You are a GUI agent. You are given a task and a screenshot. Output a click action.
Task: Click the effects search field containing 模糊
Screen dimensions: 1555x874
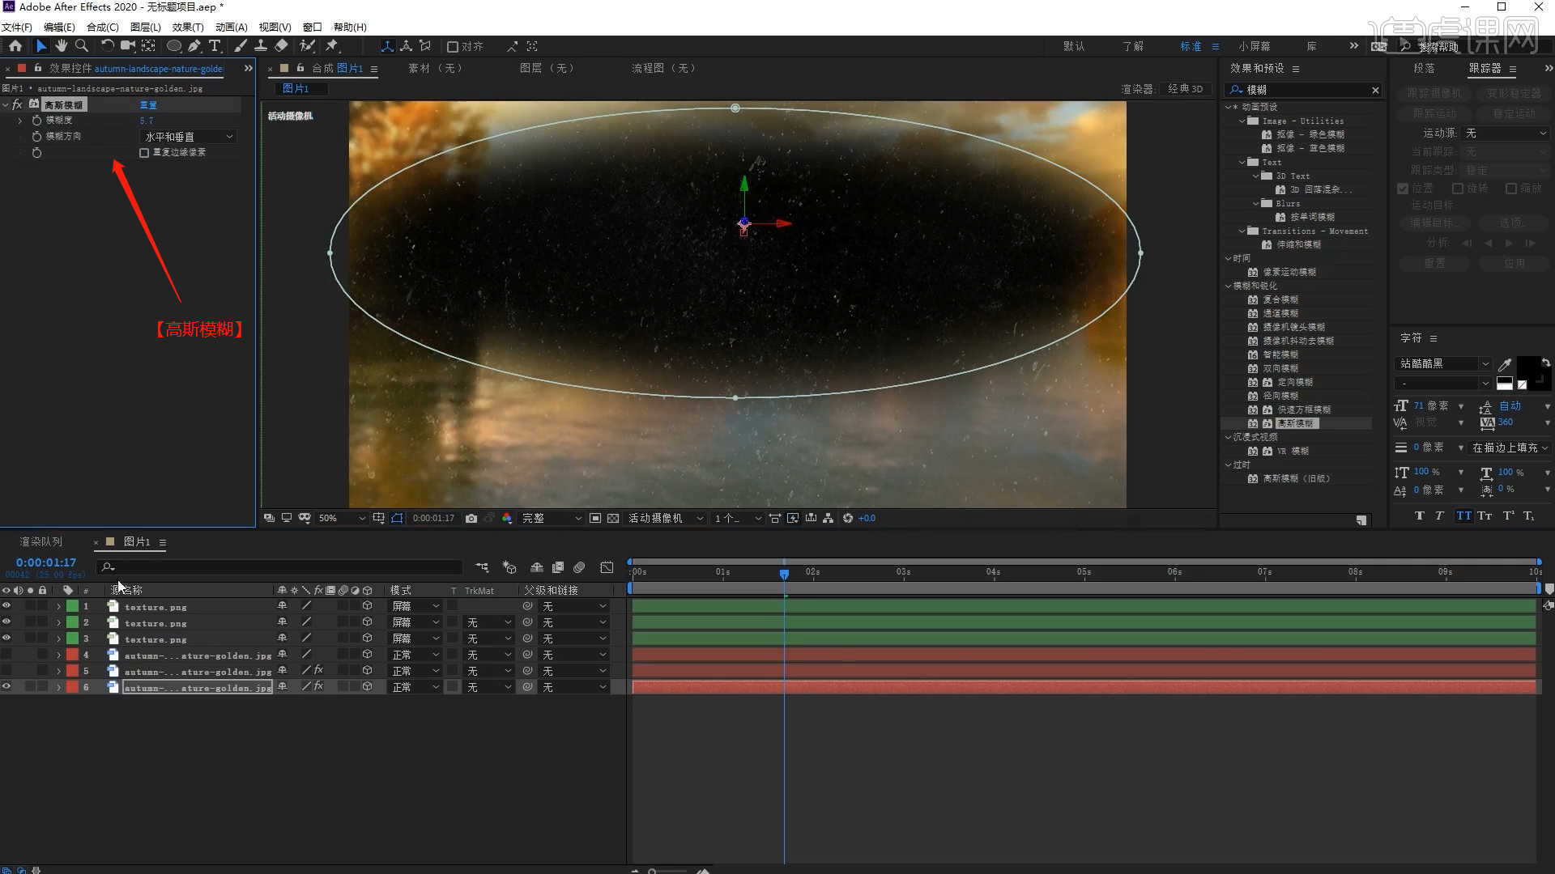tap(1304, 90)
